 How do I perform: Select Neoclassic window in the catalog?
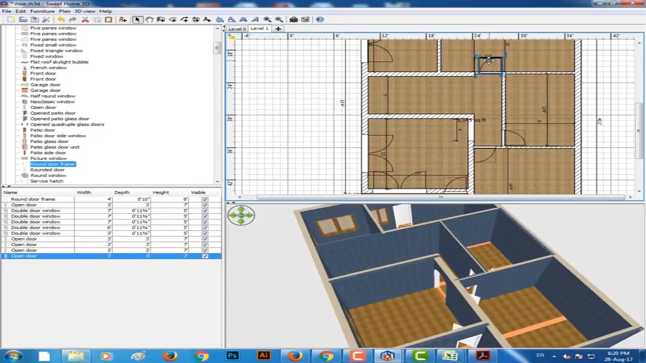click(52, 102)
